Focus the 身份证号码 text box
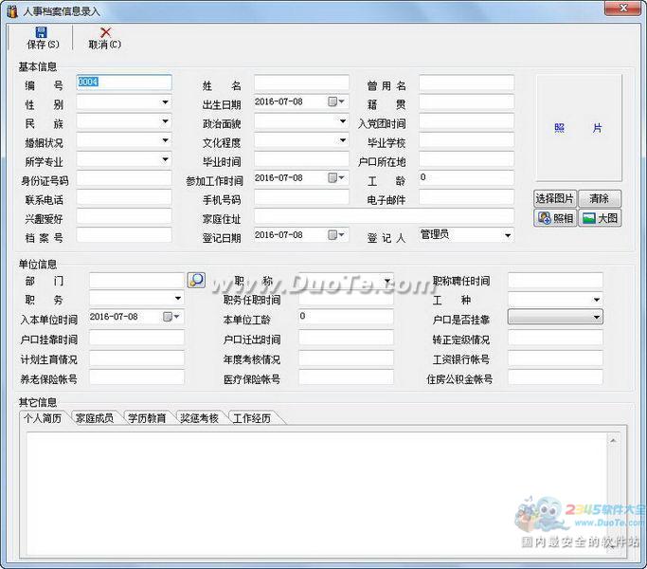Viewport: 647px width, 569px height. click(124, 178)
